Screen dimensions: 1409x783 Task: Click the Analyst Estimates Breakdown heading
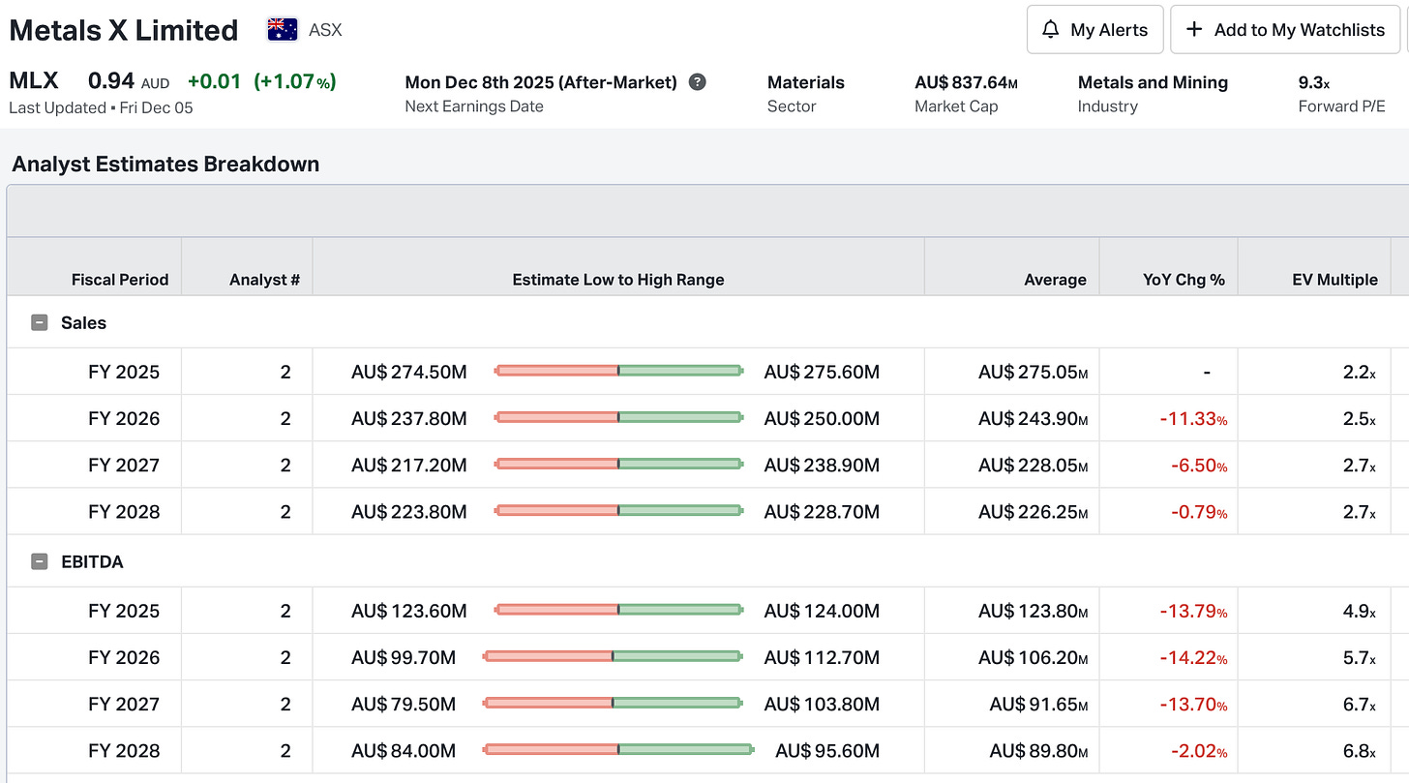point(165,165)
